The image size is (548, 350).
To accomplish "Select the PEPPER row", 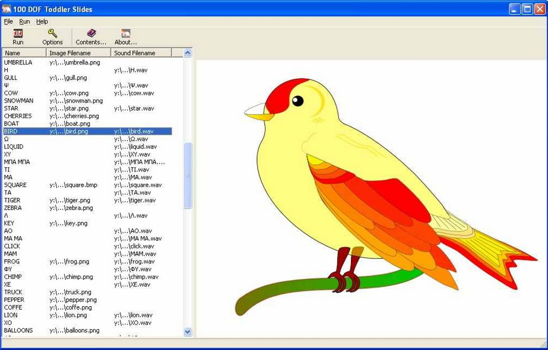I will click(87, 300).
